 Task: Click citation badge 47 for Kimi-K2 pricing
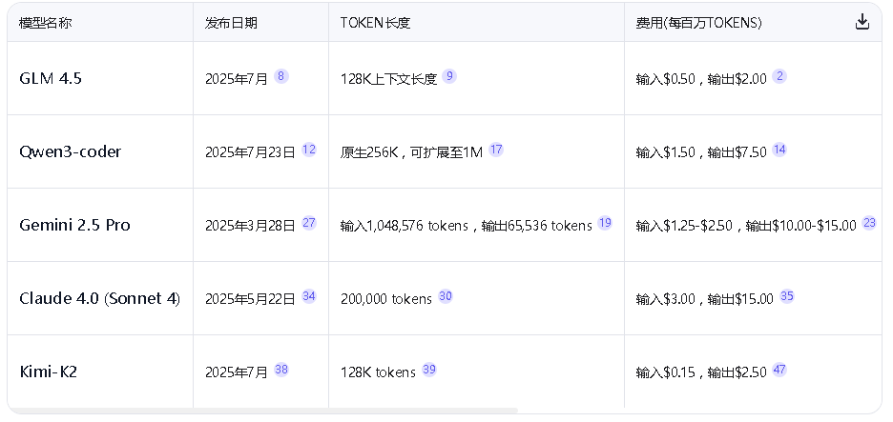tap(779, 370)
